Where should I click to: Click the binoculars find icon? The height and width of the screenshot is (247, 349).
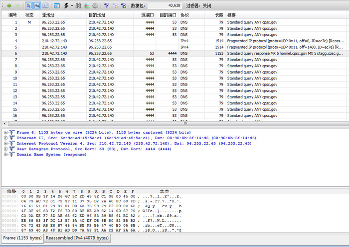(77, 5)
